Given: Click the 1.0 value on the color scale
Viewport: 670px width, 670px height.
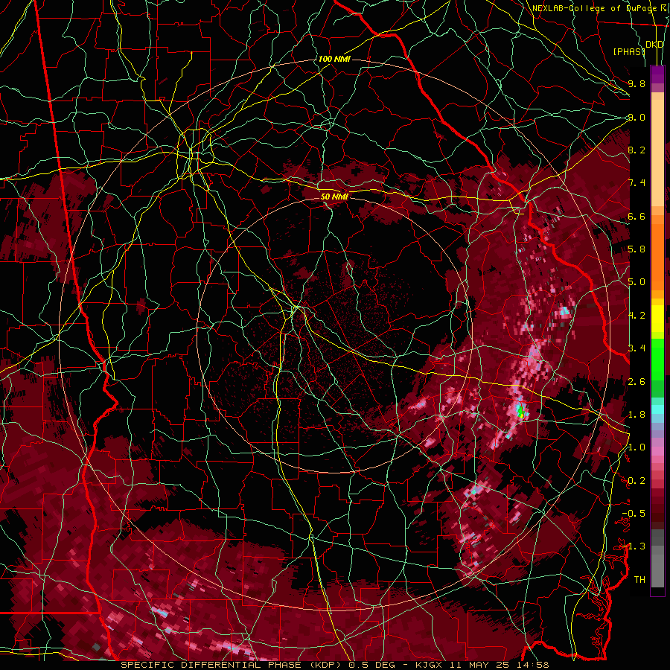Looking at the screenshot, I should 636,447.
